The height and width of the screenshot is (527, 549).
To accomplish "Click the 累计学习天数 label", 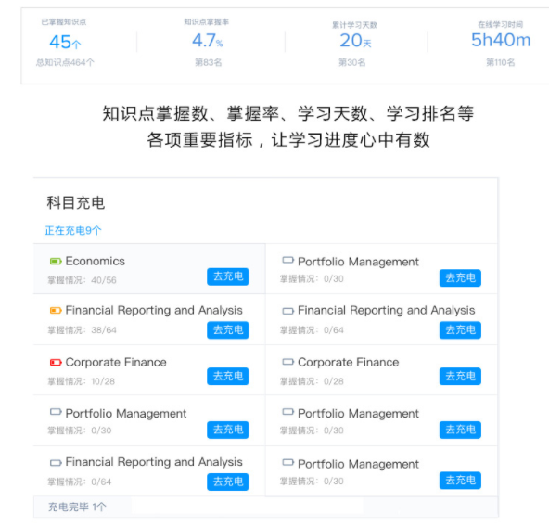I will click(354, 25).
